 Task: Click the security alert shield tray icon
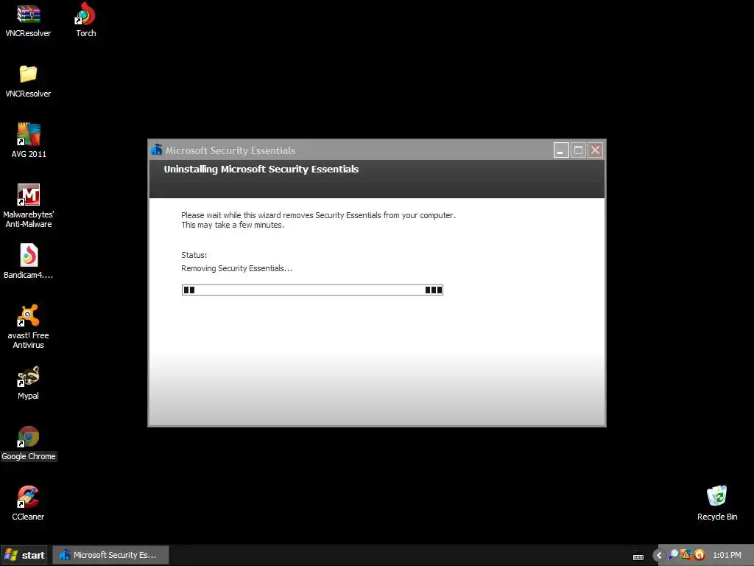click(686, 555)
